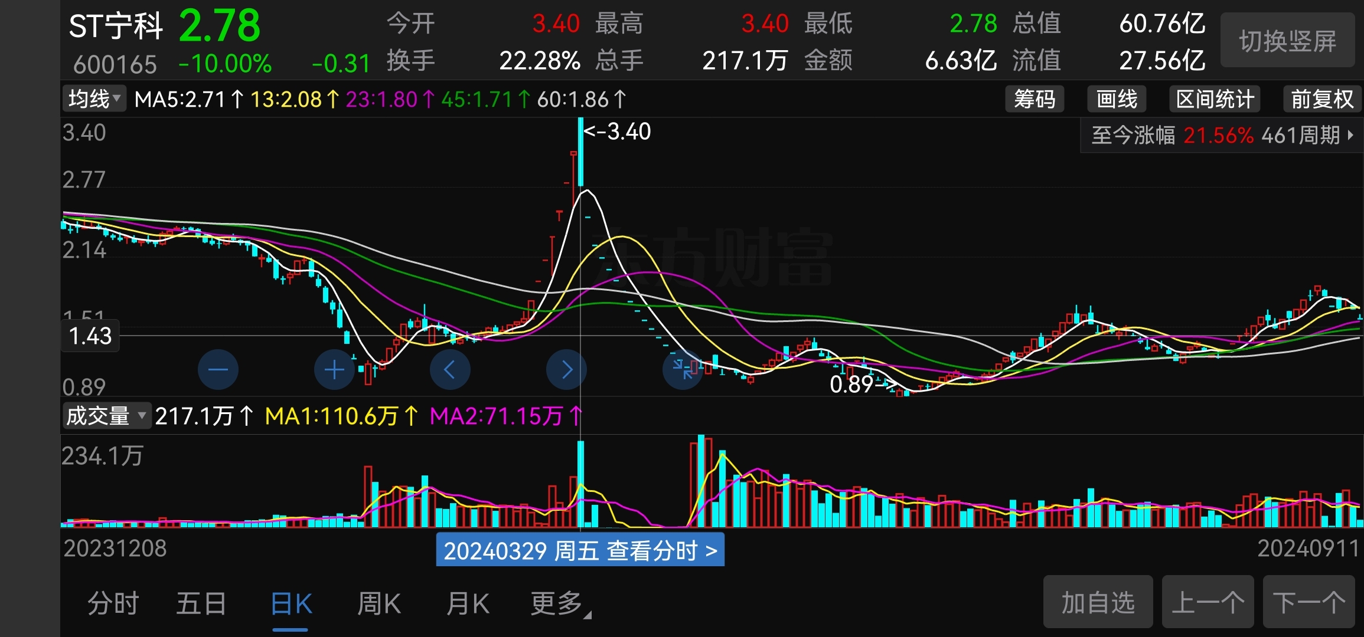Expand 至今涨幅 461周期 arrow
Screen dimensions: 1364x637
pyautogui.click(x=1350, y=136)
